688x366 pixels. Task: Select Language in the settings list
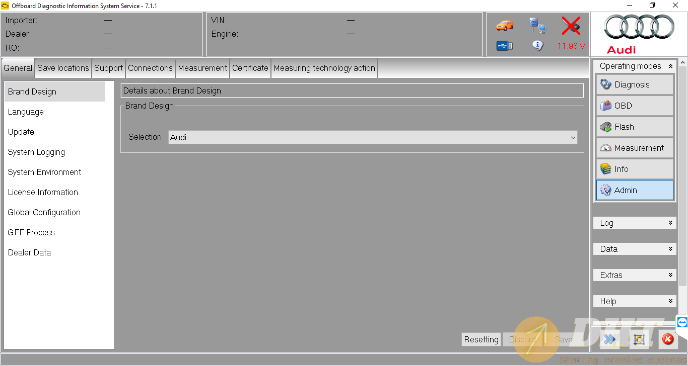click(x=26, y=112)
